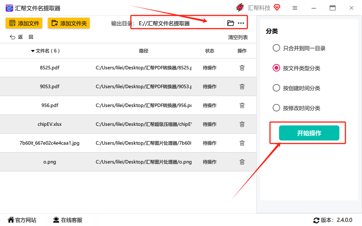
Task: Open the hamburger menu in title bar
Action: [295, 8]
